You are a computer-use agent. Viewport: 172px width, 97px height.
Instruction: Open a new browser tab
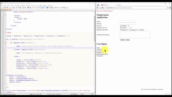(120, 5)
